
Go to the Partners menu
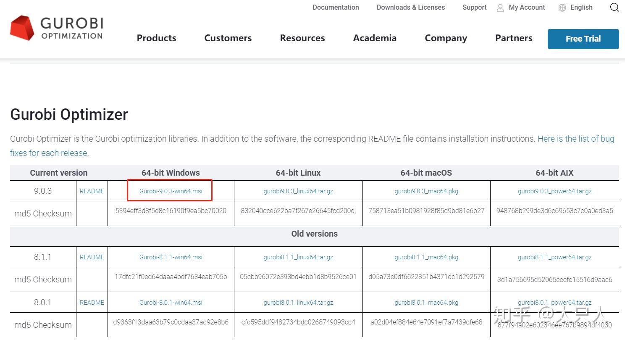(x=514, y=38)
